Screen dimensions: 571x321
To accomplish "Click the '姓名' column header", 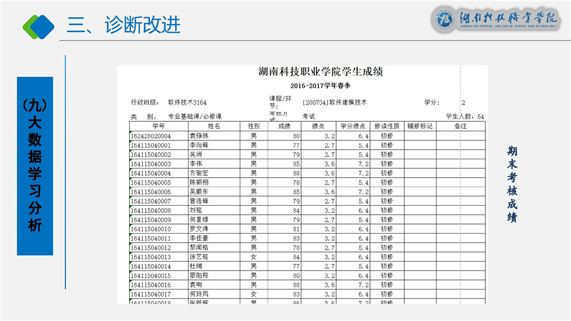I will (x=214, y=126).
